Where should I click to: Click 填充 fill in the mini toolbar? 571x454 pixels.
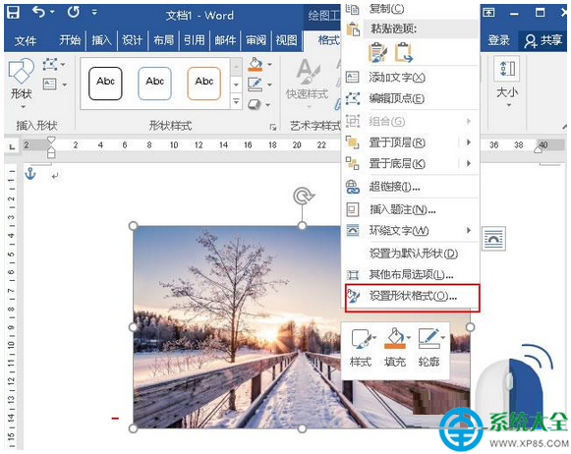click(x=395, y=347)
